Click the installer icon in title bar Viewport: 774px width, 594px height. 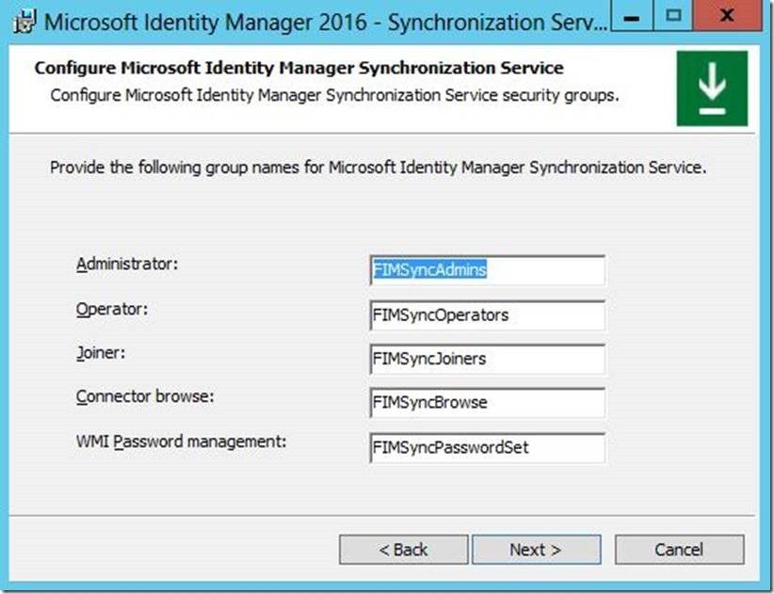[x=24, y=22]
